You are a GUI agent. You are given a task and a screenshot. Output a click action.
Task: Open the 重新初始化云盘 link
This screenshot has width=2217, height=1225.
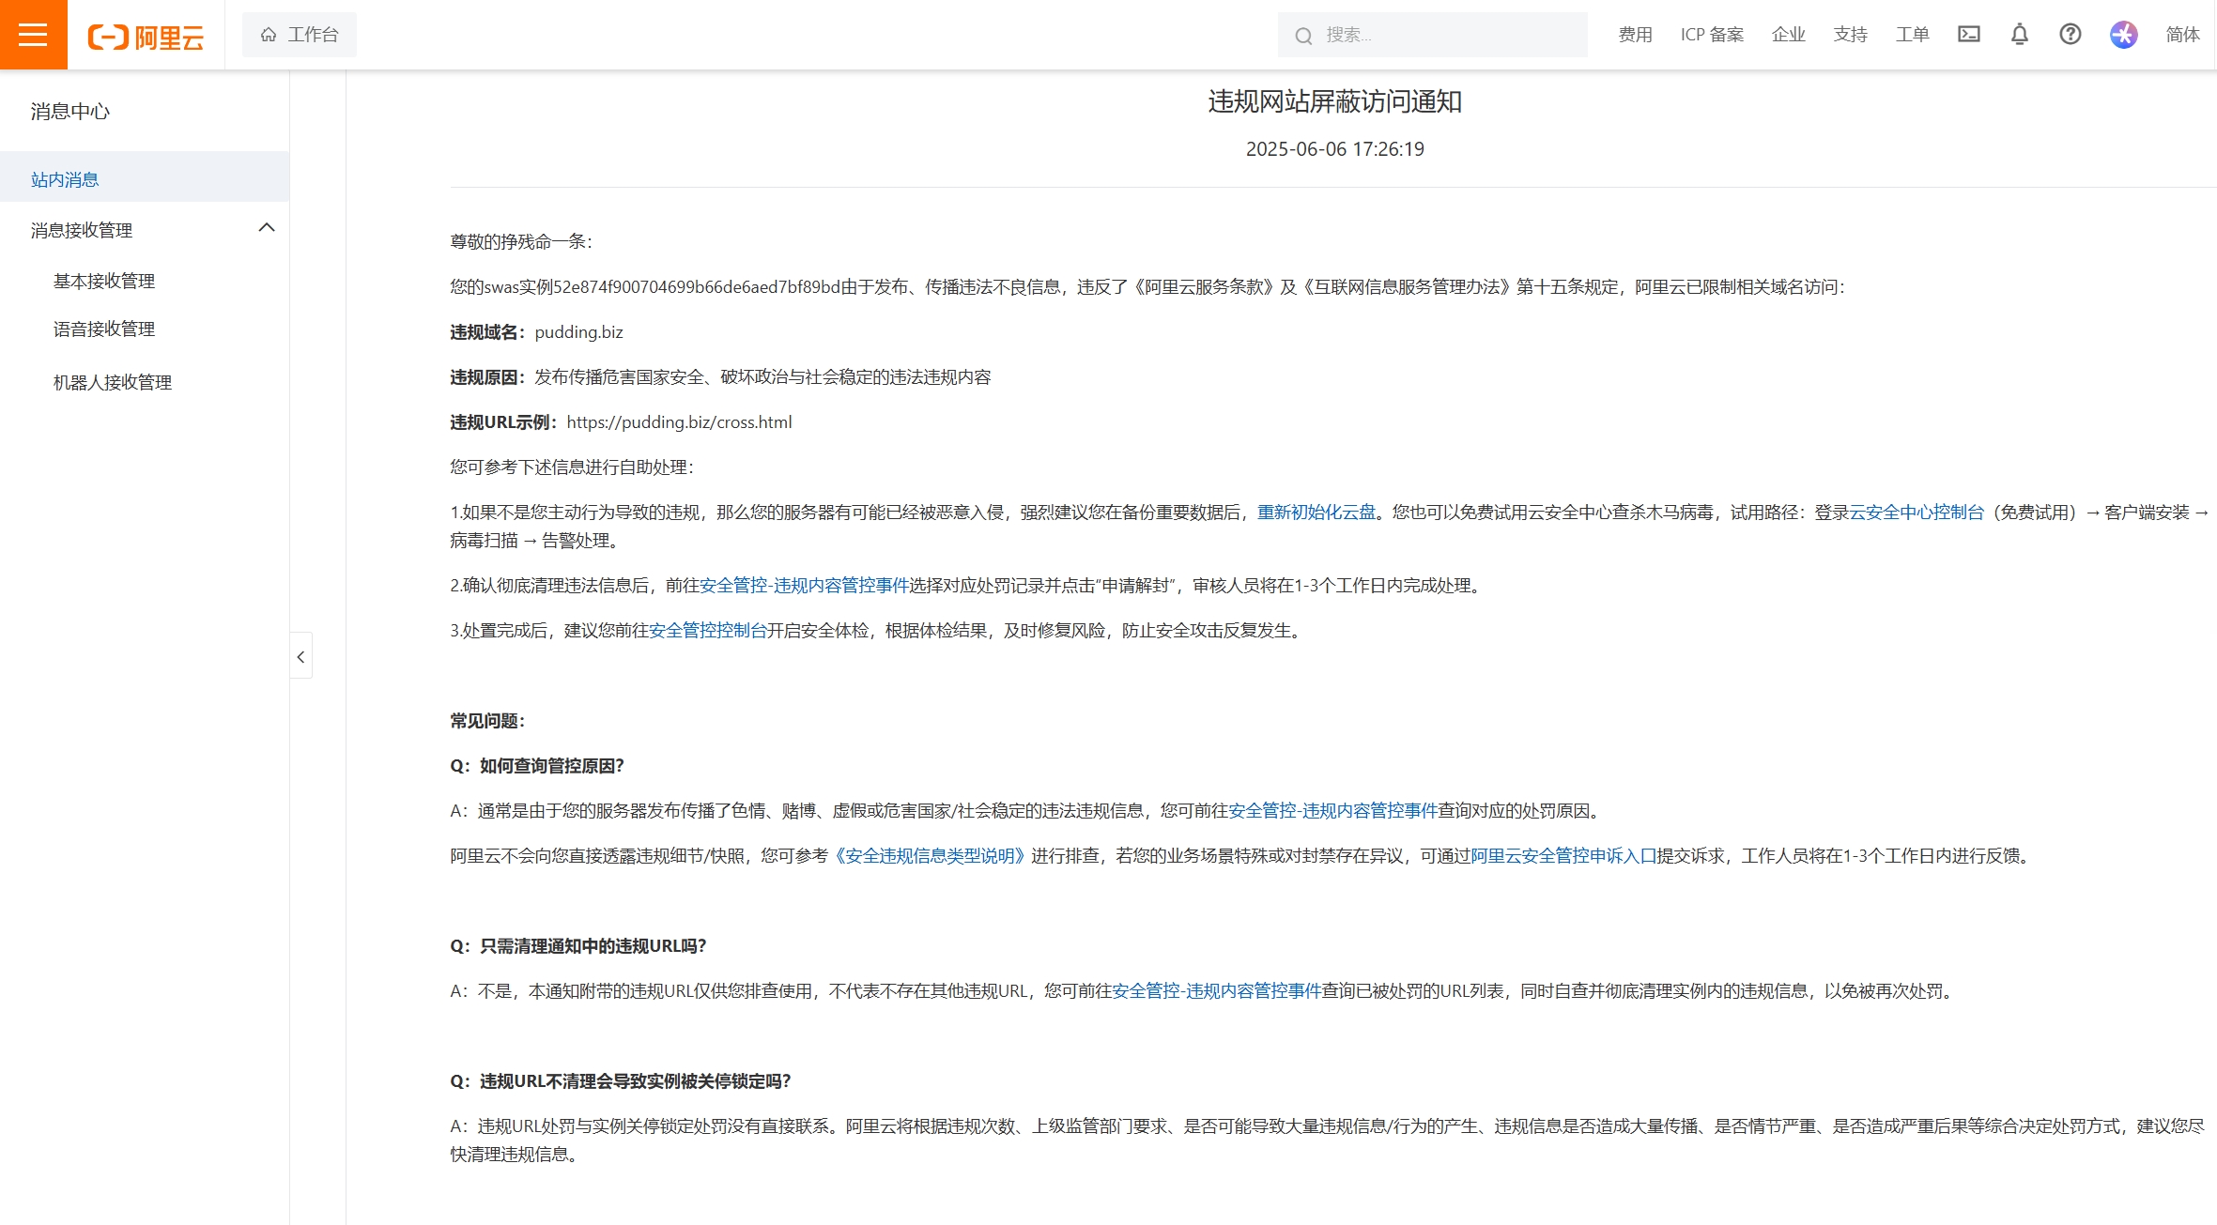[1316, 512]
